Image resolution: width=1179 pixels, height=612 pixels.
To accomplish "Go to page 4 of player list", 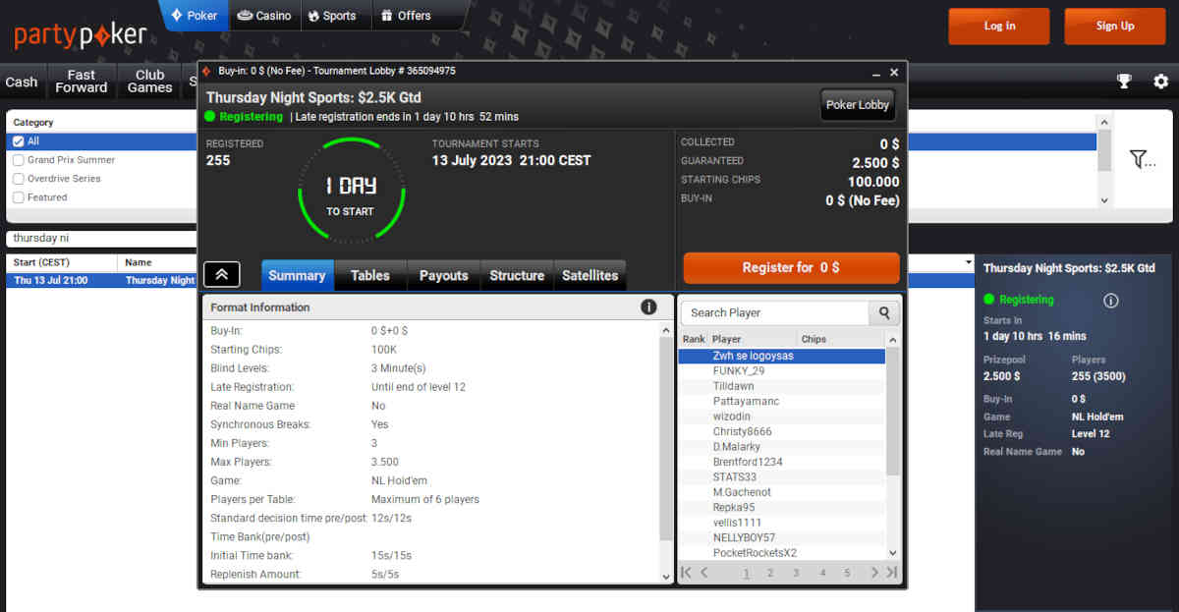I will 822,573.
